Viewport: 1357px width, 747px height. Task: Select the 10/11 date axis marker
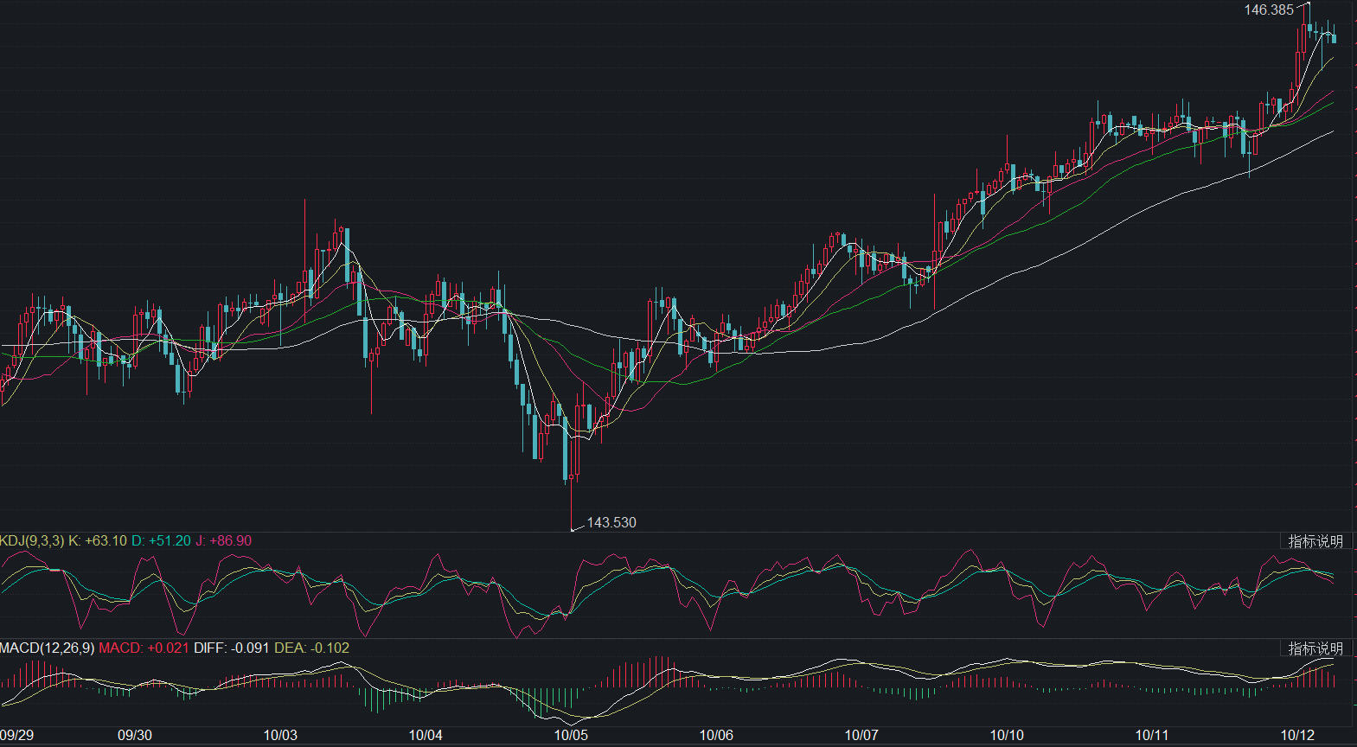pos(1152,736)
